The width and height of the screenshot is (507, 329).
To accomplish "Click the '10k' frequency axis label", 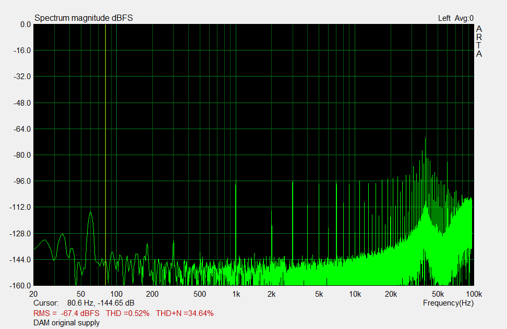I will click(x=355, y=294).
